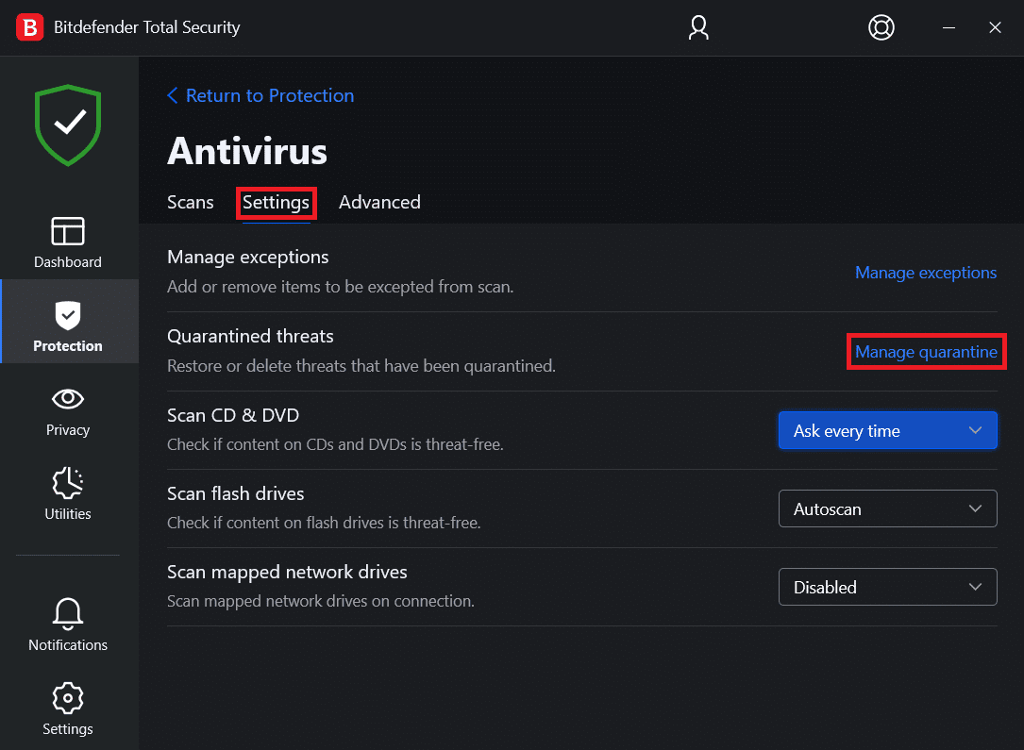This screenshot has height=750, width=1024.
Task: Open the Dashboard from the sidebar
Action: pos(67,242)
